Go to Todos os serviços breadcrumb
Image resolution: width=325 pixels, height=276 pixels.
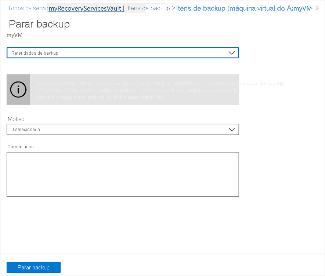(28, 8)
